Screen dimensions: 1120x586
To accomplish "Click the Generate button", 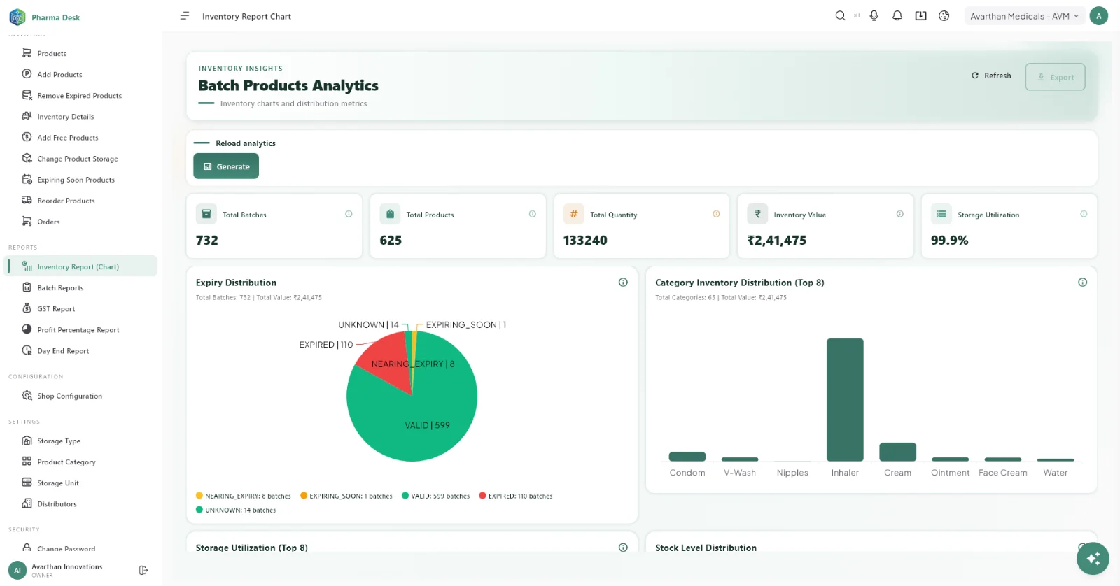I will [226, 166].
